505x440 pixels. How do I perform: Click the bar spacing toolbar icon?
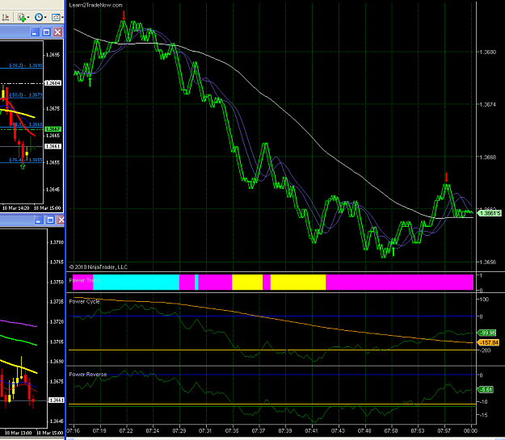click(x=6, y=17)
